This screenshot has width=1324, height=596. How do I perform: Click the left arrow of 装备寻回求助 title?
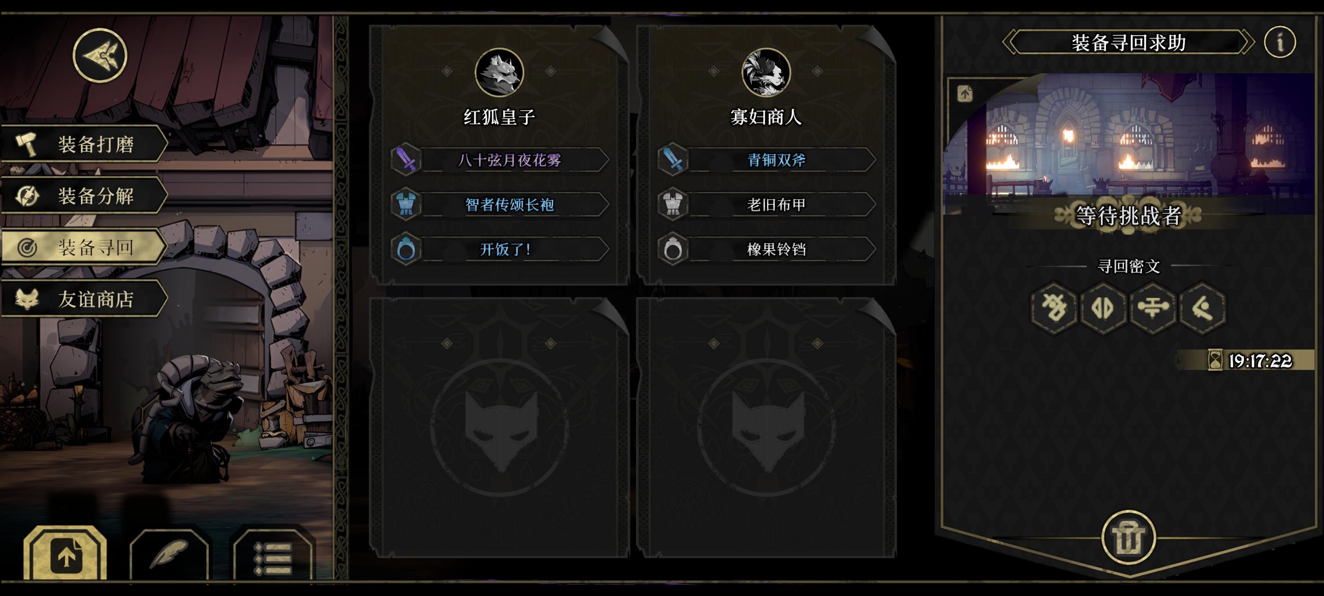1010,42
